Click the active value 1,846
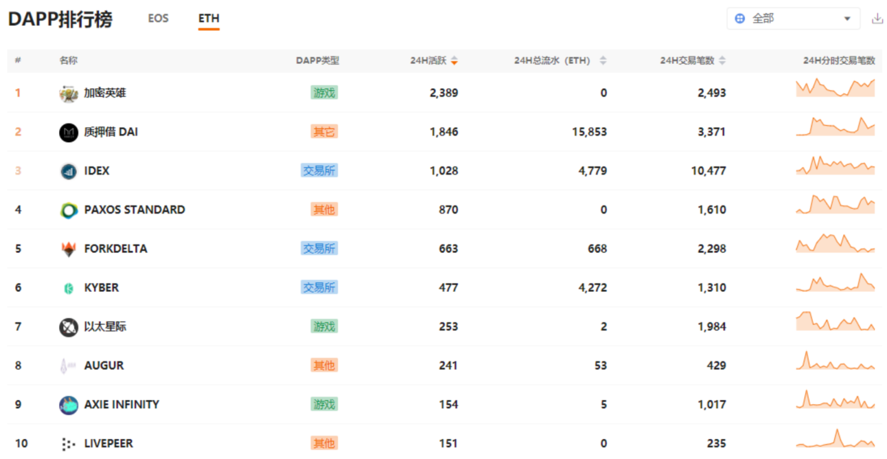Image resolution: width=887 pixels, height=459 pixels. point(444,131)
